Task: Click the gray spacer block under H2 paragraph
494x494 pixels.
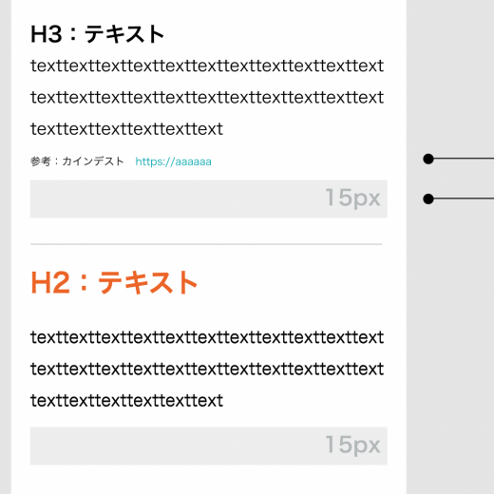Action: [209, 446]
